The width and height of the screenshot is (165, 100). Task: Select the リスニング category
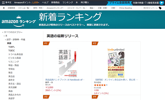coord(13,62)
